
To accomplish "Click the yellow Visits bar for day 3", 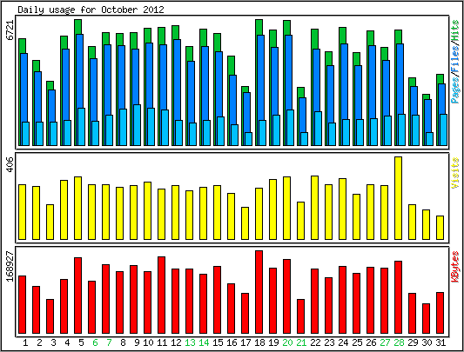I will point(50,222).
